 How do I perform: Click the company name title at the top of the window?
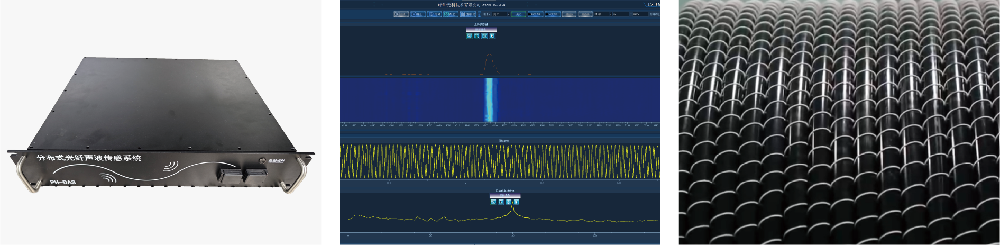pyautogui.click(x=459, y=5)
